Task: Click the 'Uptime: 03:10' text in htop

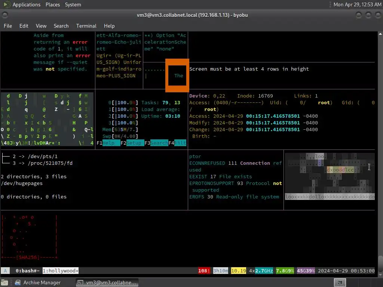Action: coord(161,116)
